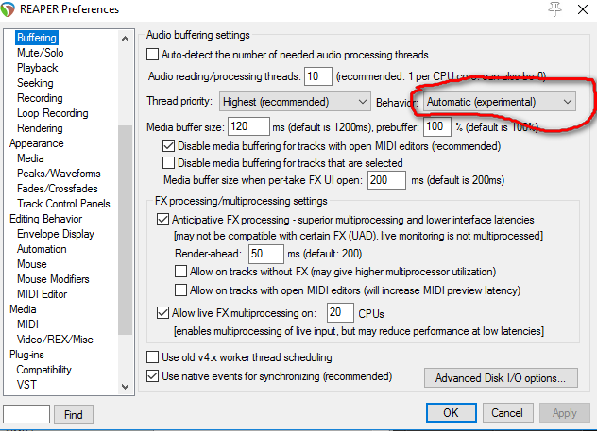
Task: Open the Behavior dropdown set to Automatic
Action: (x=499, y=102)
